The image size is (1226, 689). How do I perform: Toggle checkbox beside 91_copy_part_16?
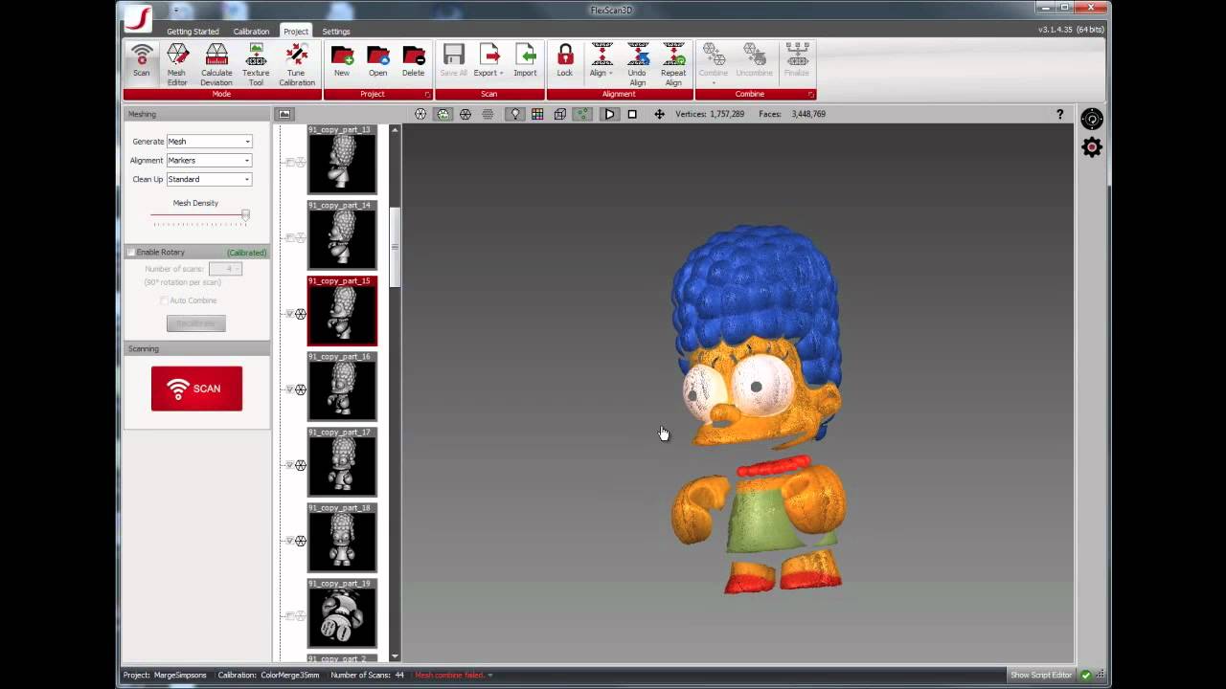tap(288, 389)
